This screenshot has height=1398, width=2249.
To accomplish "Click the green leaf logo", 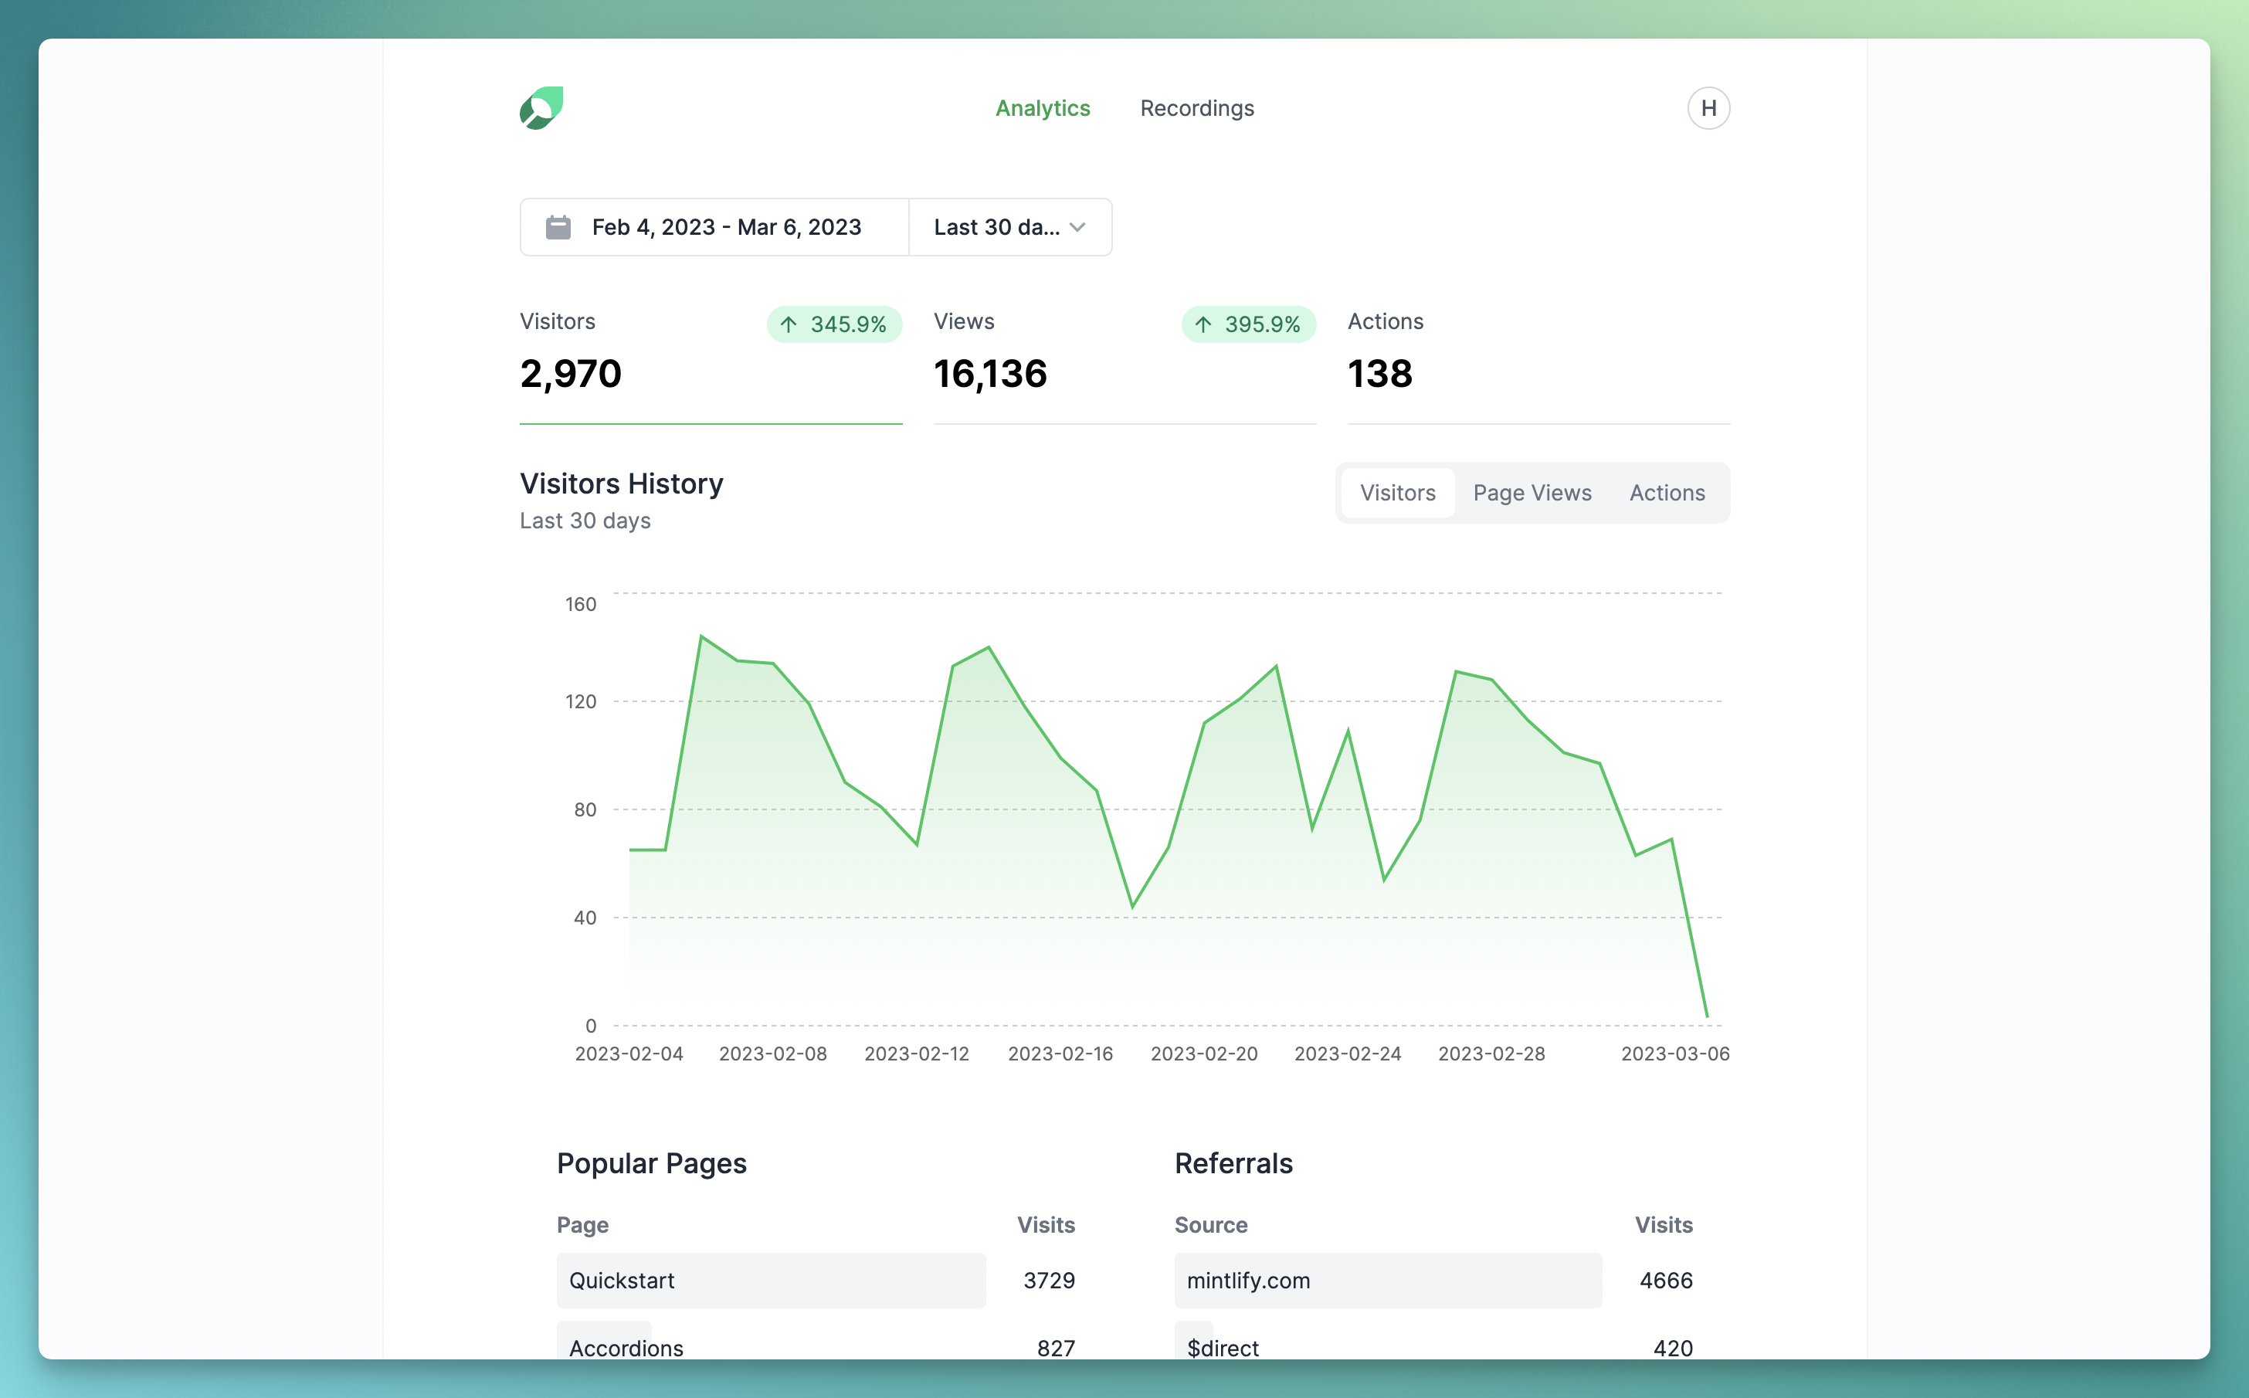I will coord(541,108).
